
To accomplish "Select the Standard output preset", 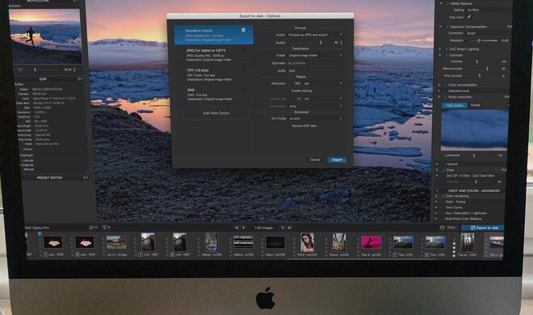I will [x=213, y=35].
